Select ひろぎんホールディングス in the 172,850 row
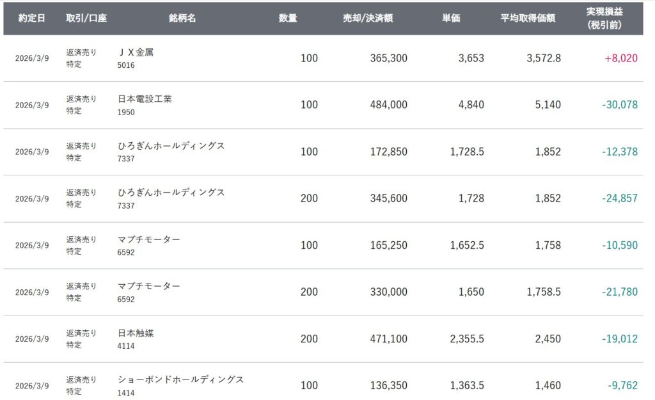 pos(171,146)
